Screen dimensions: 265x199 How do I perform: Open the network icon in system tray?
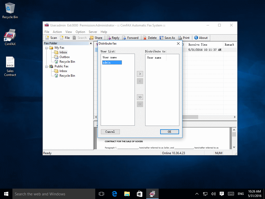[x=205, y=194]
